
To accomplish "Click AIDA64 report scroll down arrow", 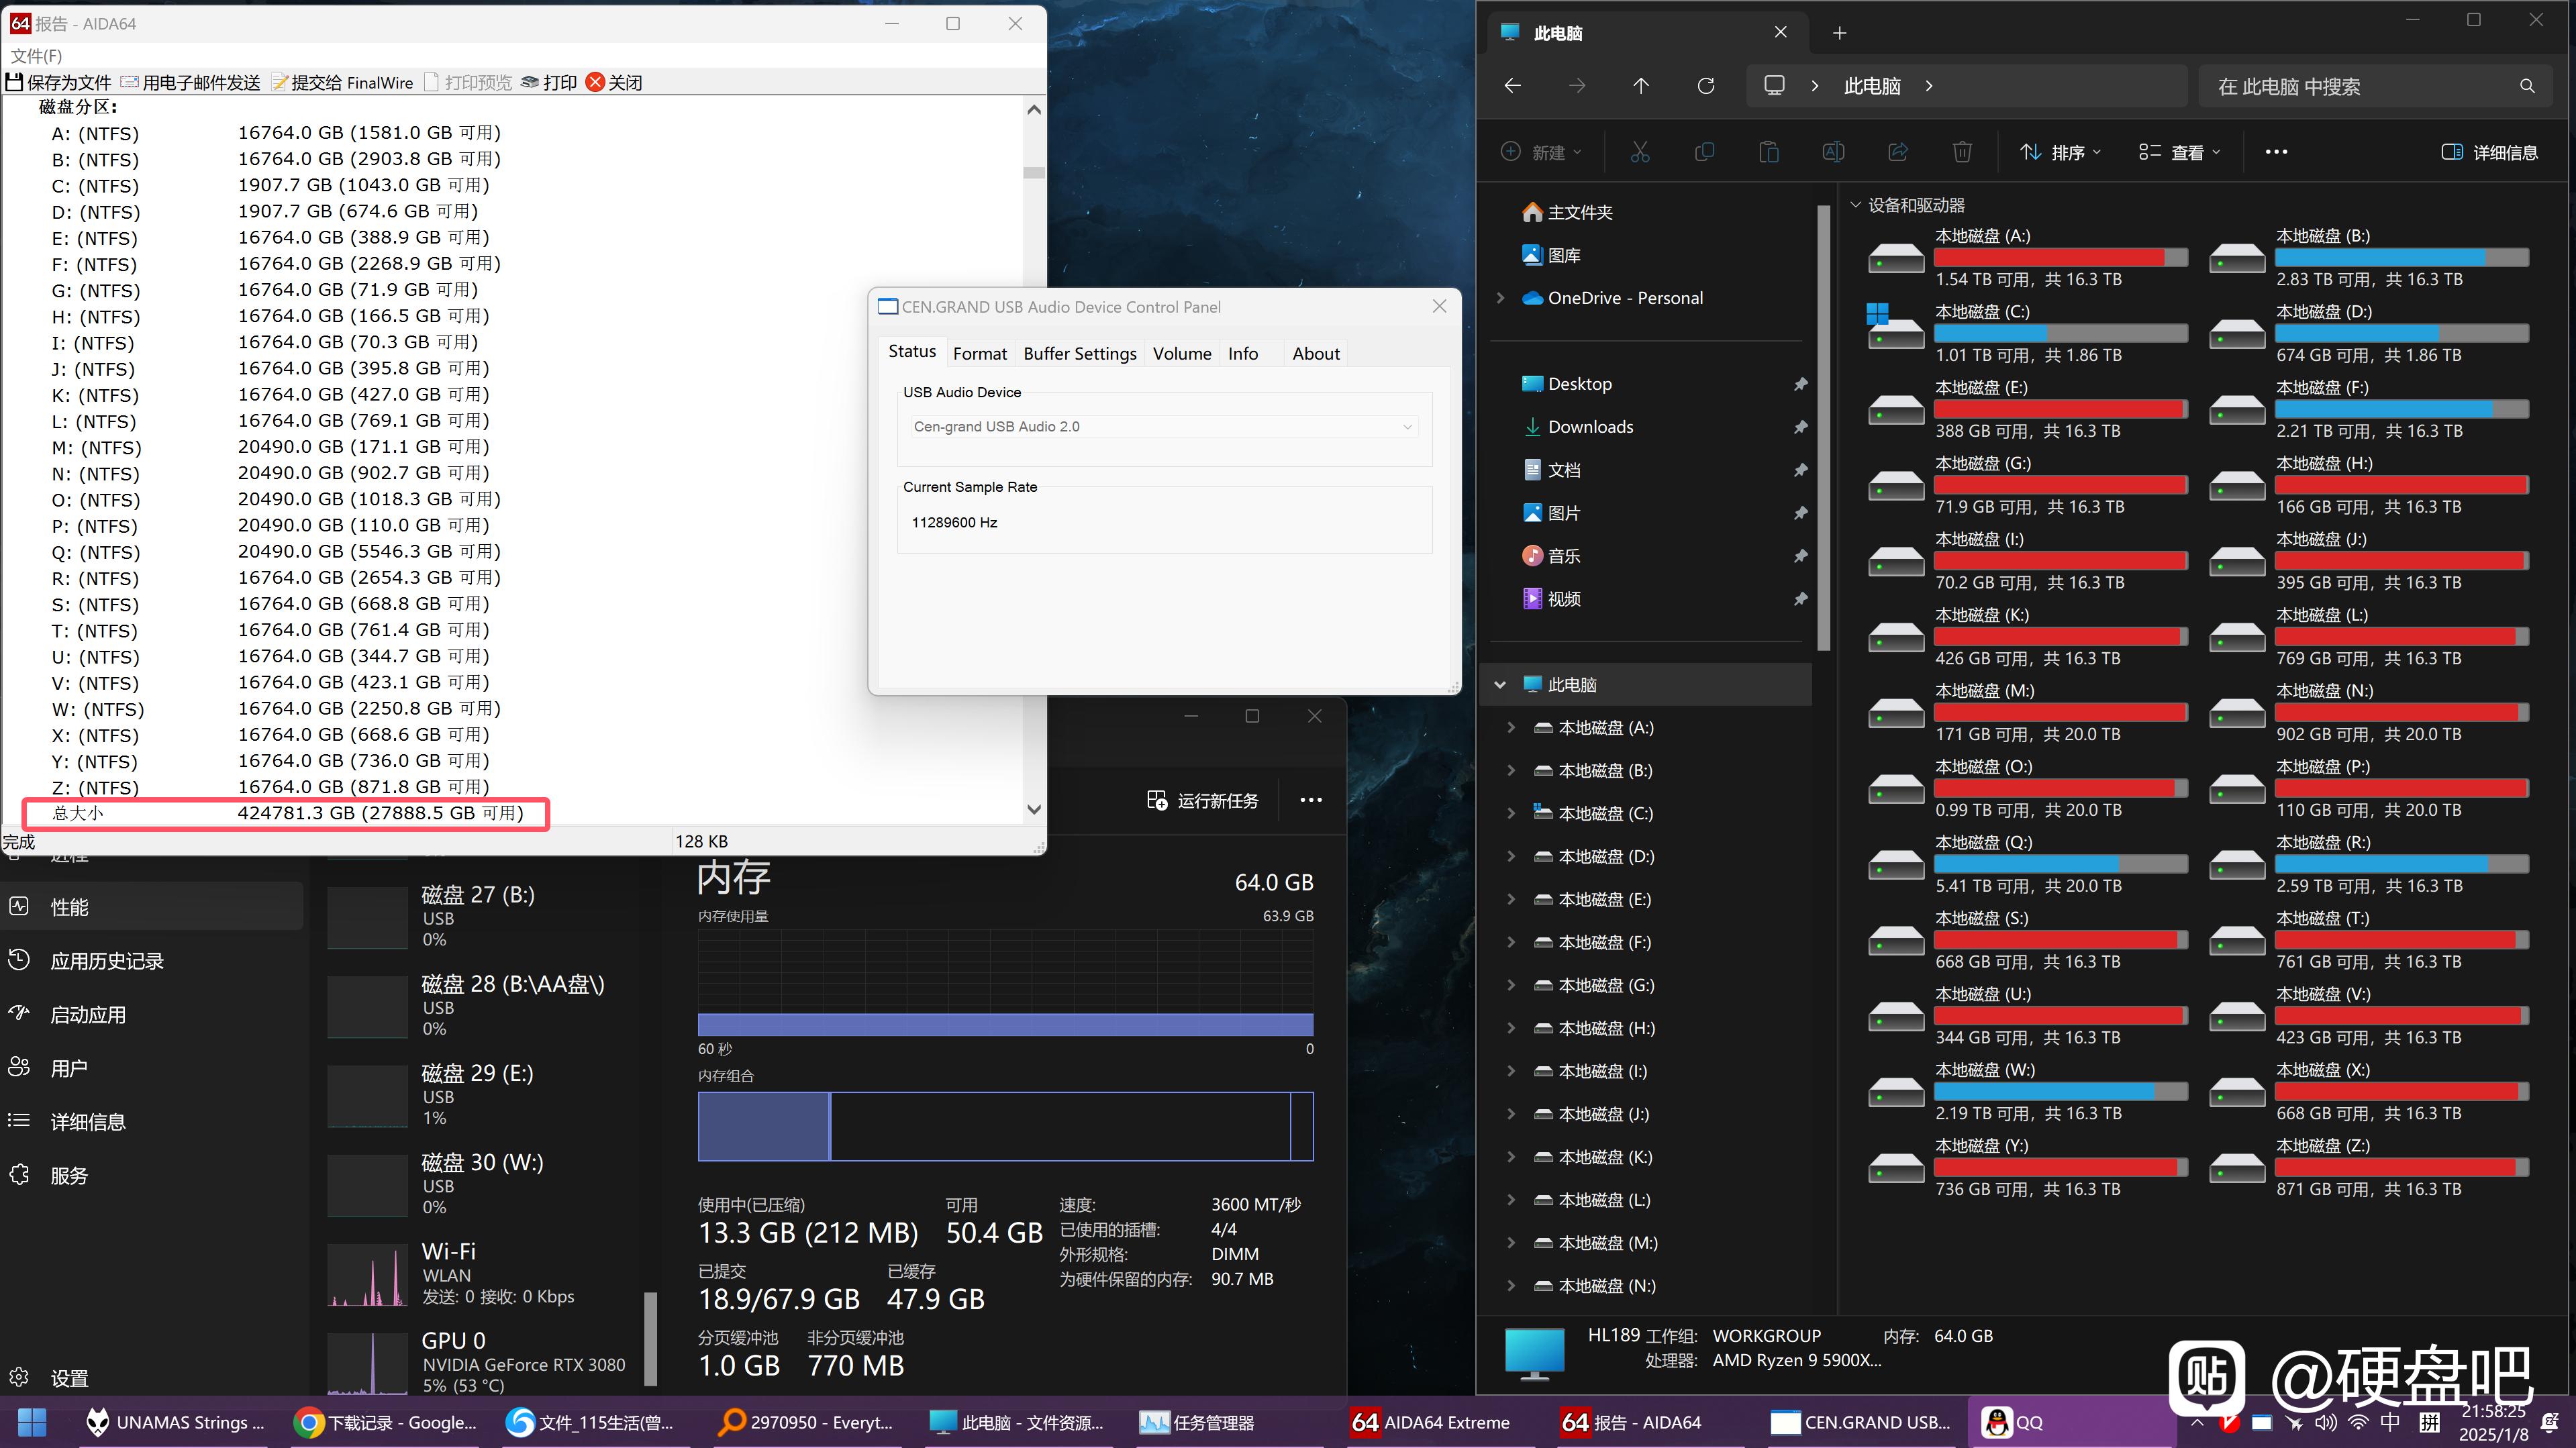I will tap(1034, 810).
